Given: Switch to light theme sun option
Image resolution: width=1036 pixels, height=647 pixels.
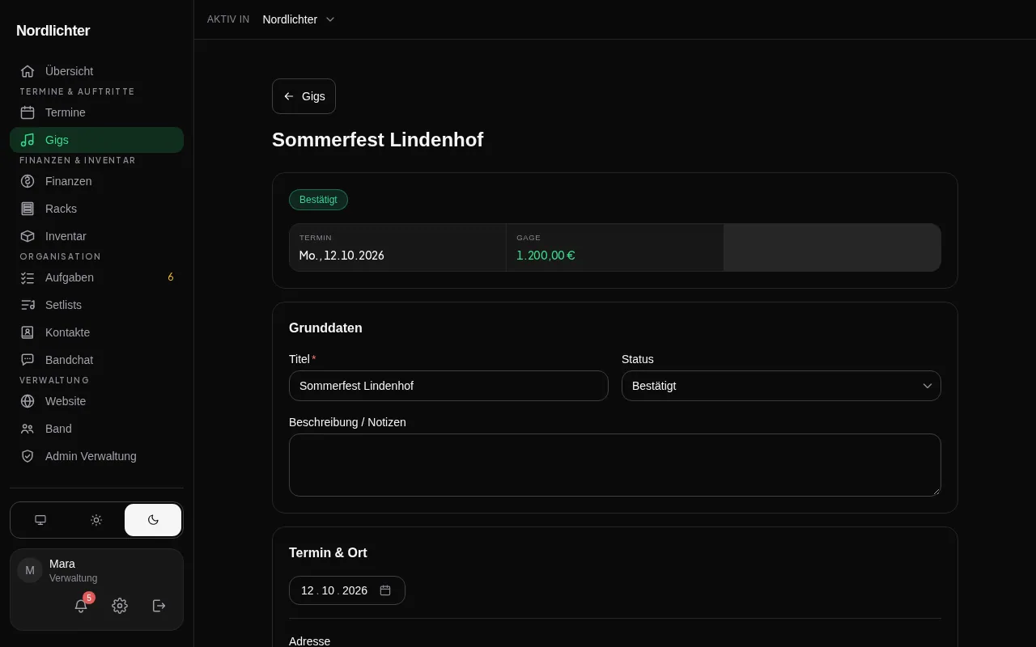Looking at the screenshot, I should point(96,520).
